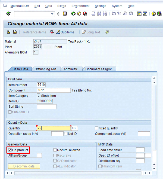This screenshot has width=163, height=179.
Task: Click the Save disk icon
Action: [x=65, y=14]
